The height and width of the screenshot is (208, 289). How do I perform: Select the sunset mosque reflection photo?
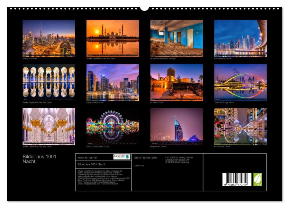[113, 38]
